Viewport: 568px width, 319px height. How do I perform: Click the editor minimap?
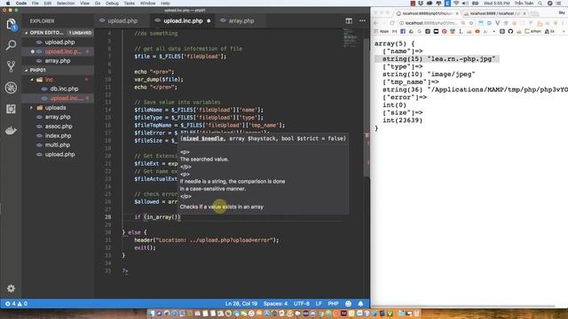(x=350, y=38)
